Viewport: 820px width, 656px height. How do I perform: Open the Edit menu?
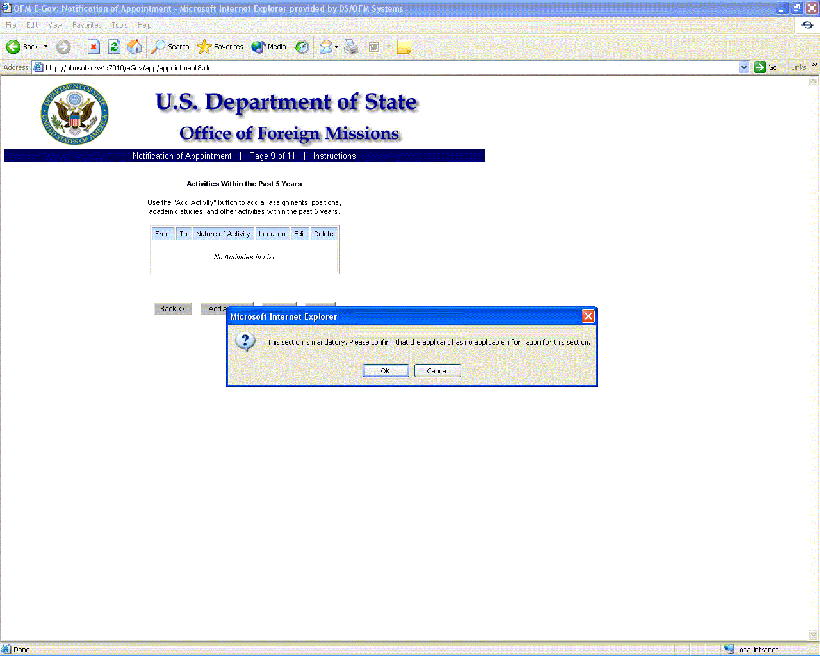[x=32, y=25]
